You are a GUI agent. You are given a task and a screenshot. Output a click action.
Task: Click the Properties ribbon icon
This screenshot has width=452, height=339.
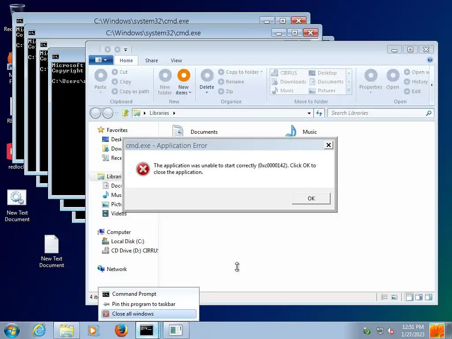click(371, 75)
